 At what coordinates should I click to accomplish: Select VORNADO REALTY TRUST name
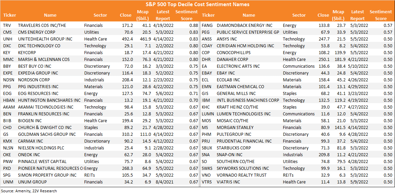(242, 175)
